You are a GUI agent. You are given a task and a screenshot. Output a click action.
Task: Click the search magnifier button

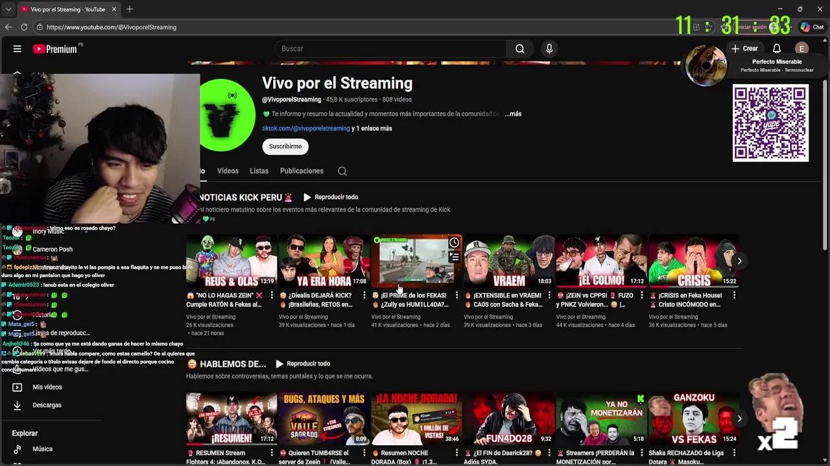520,49
